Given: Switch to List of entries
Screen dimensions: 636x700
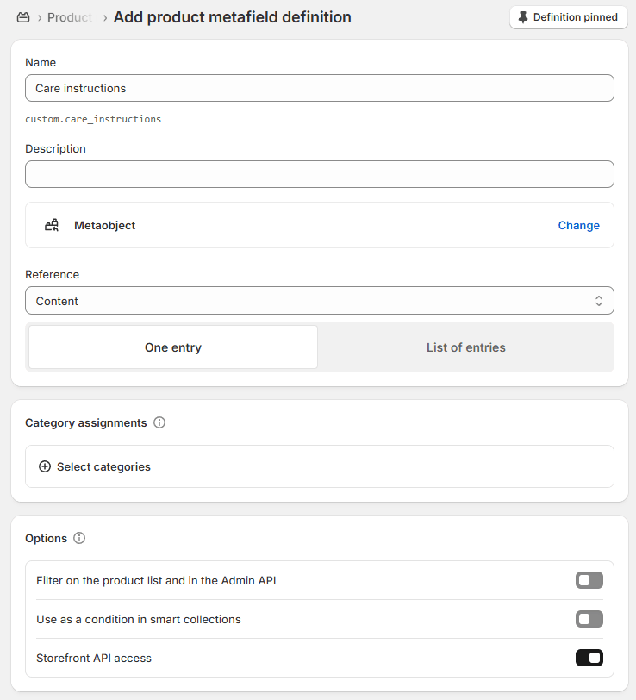Looking at the screenshot, I should click(x=465, y=347).
